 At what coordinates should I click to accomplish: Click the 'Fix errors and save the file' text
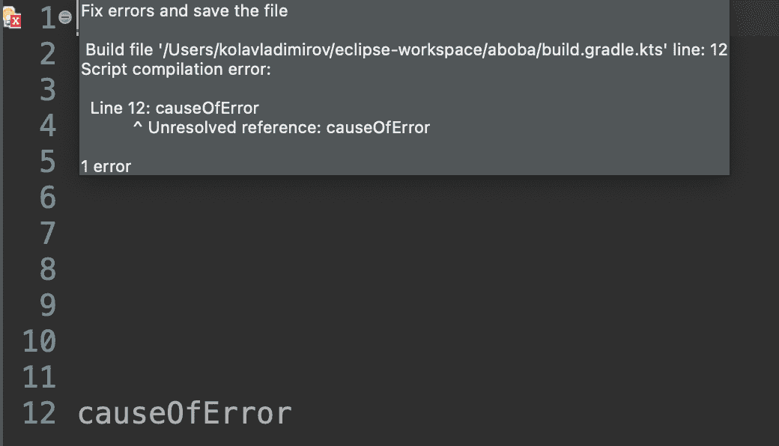[x=184, y=11]
